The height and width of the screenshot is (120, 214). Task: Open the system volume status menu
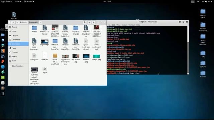pos(206,1)
